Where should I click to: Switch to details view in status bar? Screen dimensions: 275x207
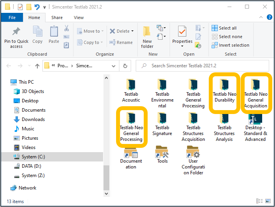(259, 201)
